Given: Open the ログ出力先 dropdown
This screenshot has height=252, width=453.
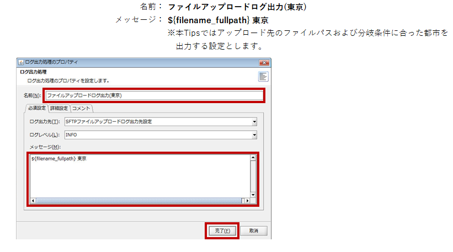Looking at the screenshot, I should click(254, 121).
